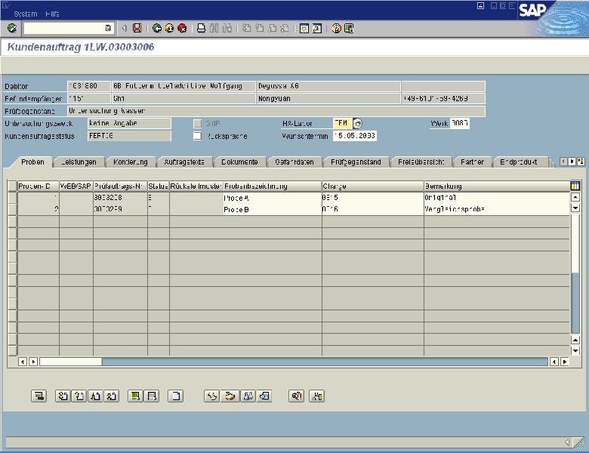Click the green Enter checkmark icon
Viewport: 589px width, 453px height.
tap(11, 28)
